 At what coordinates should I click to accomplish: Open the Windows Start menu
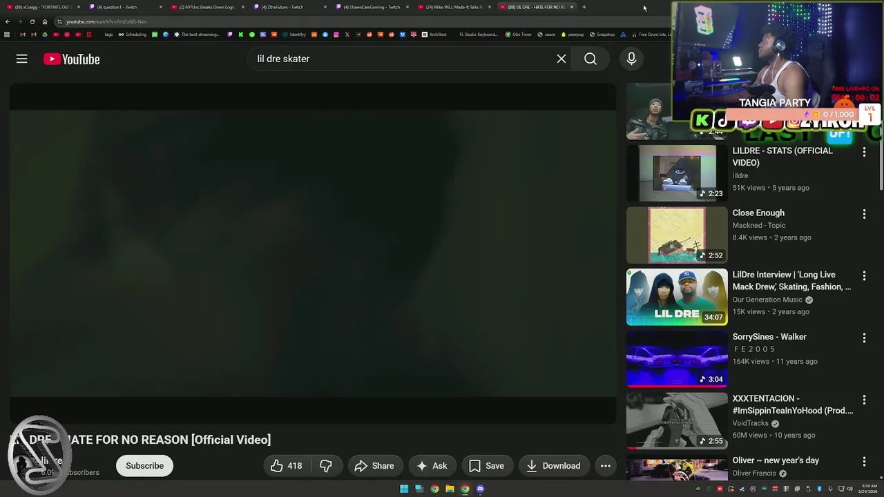pos(404,489)
